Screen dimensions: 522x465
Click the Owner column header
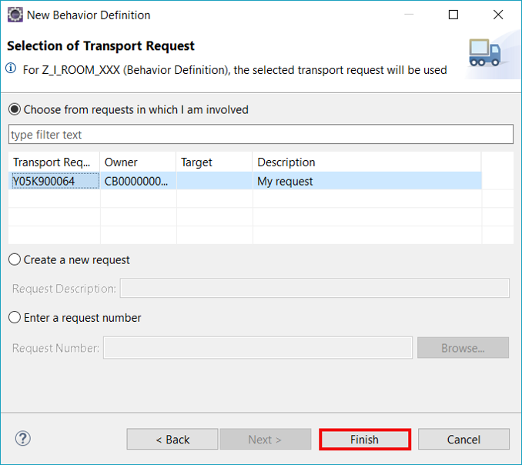[138, 162]
